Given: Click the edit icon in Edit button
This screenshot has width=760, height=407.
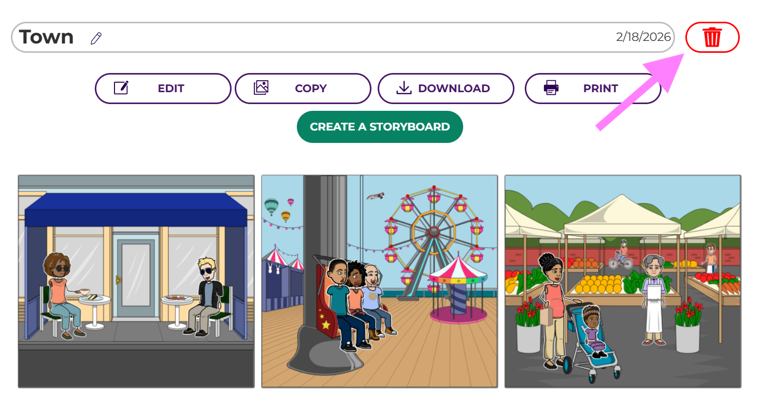Looking at the screenshot, I should 121,88.
